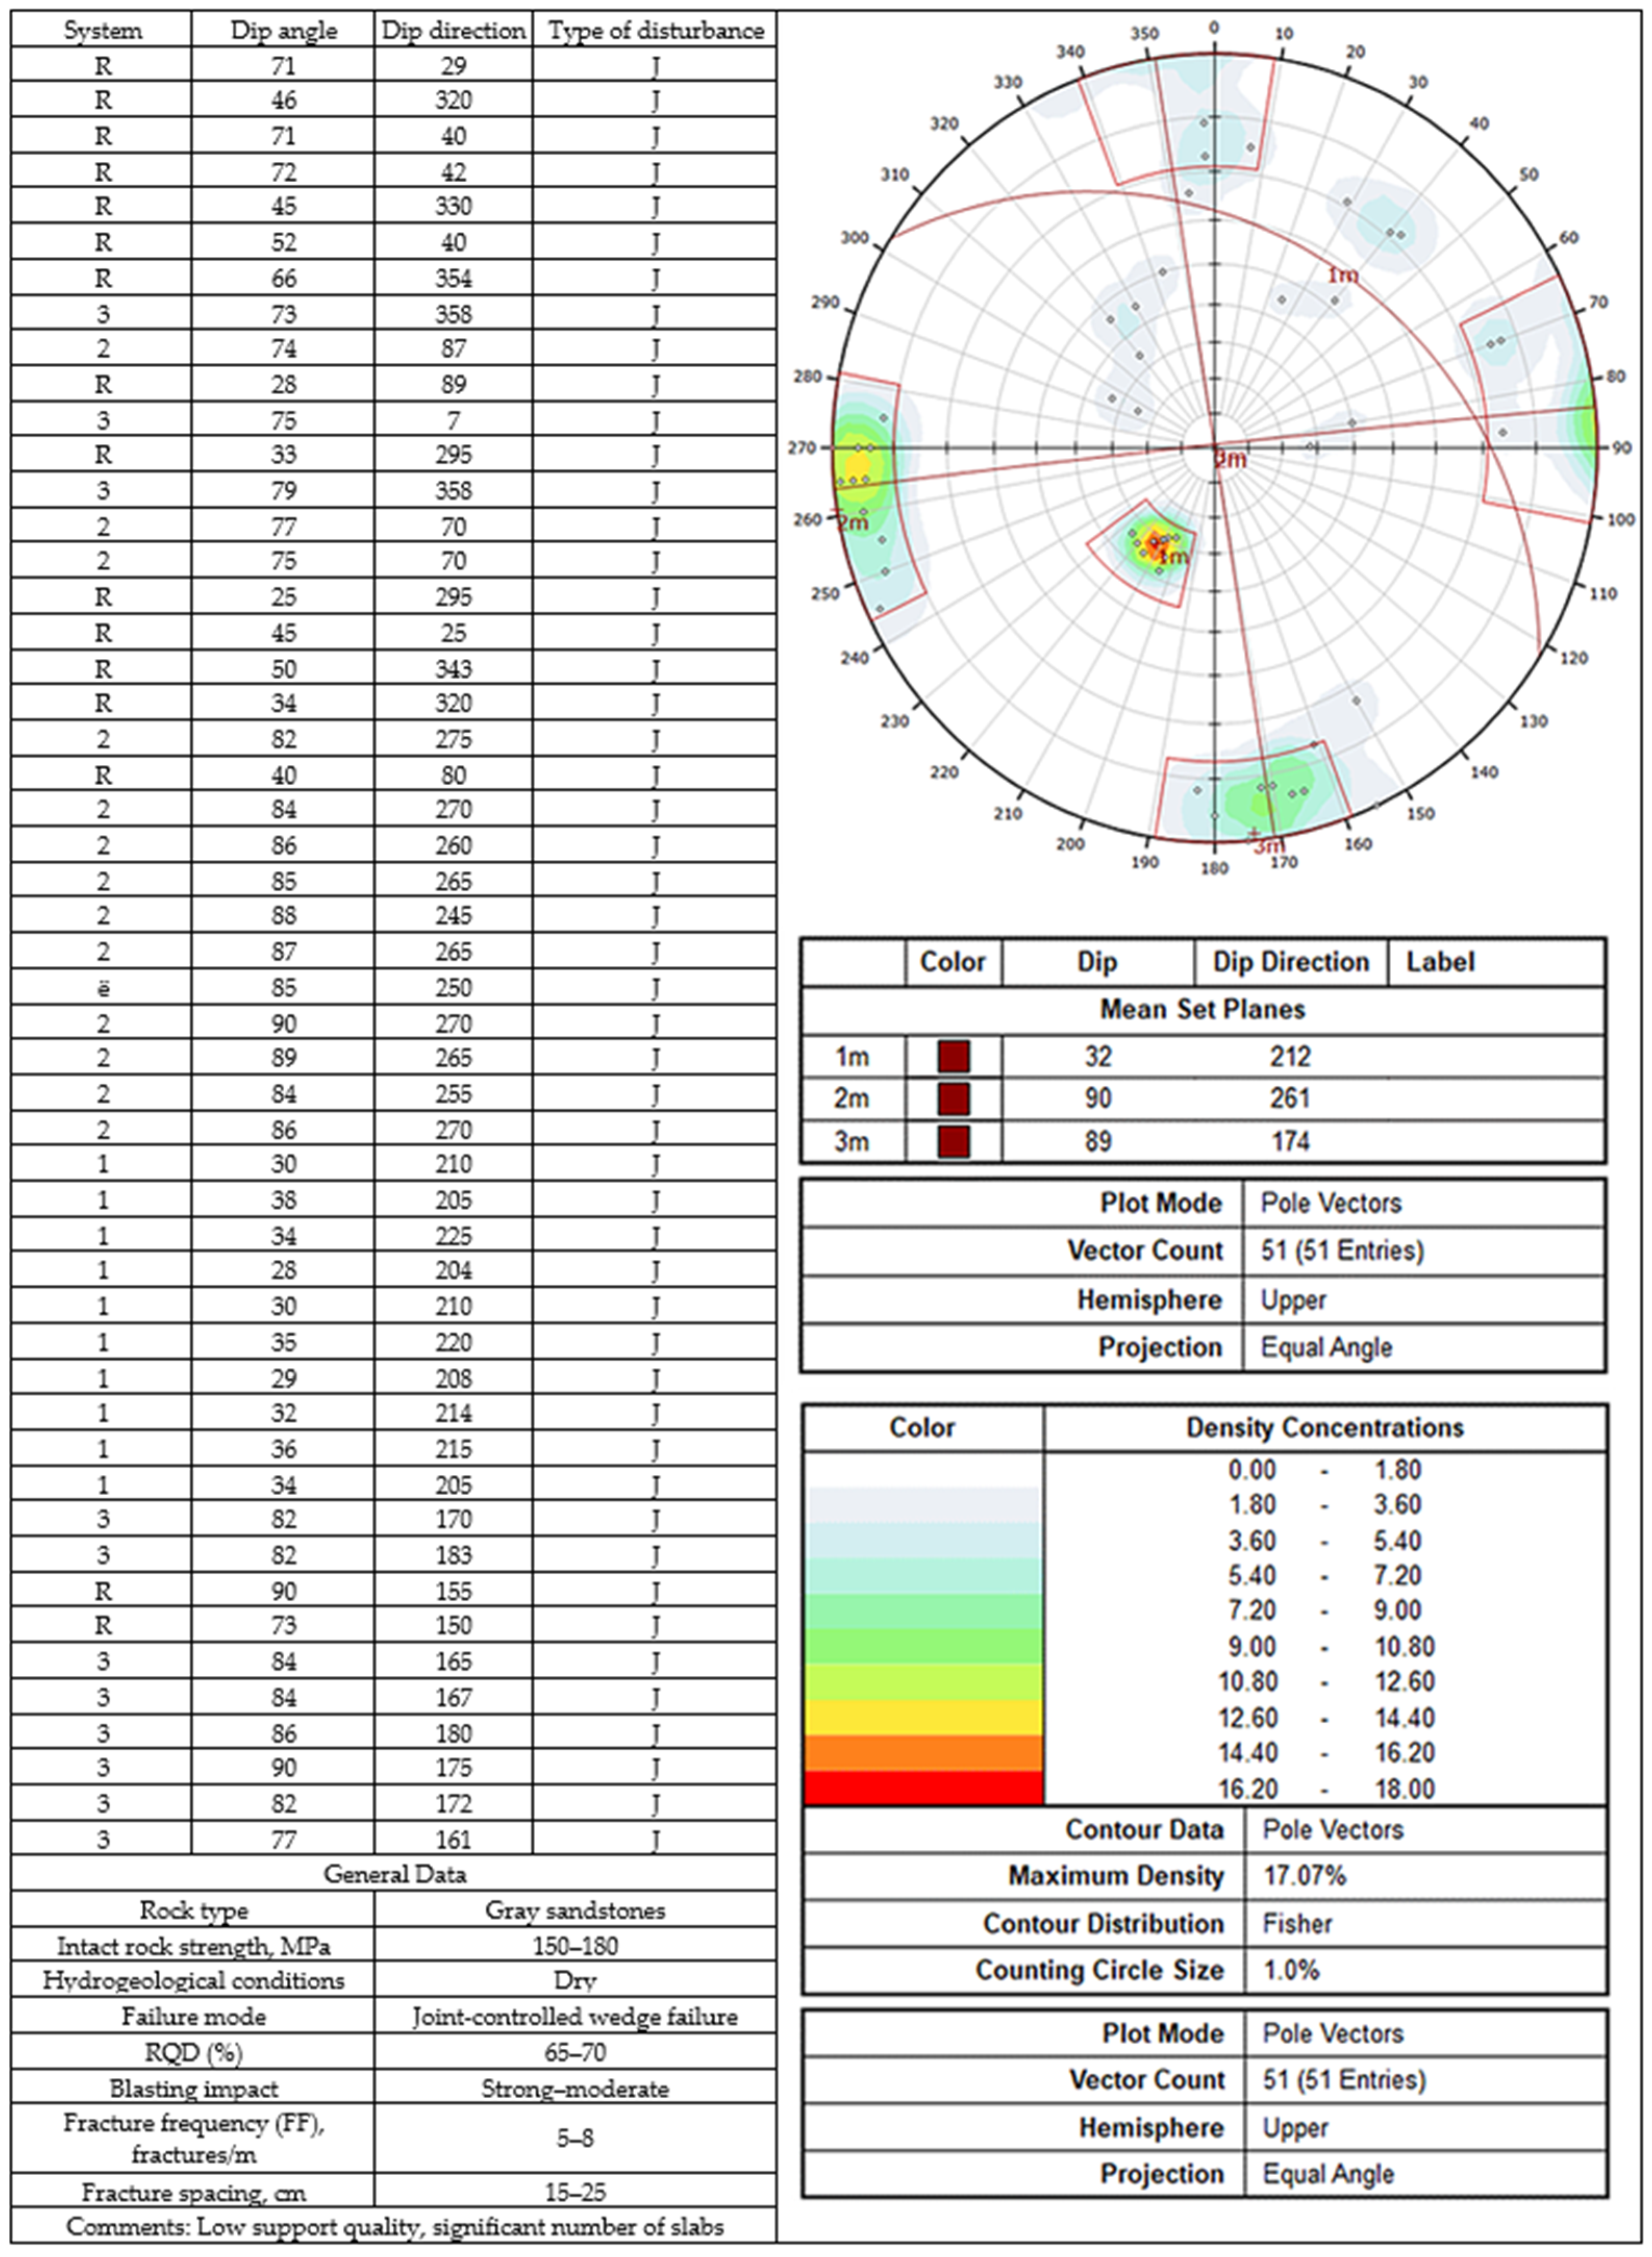Click the Dip Direction column header in legend

click(1290, 962)
